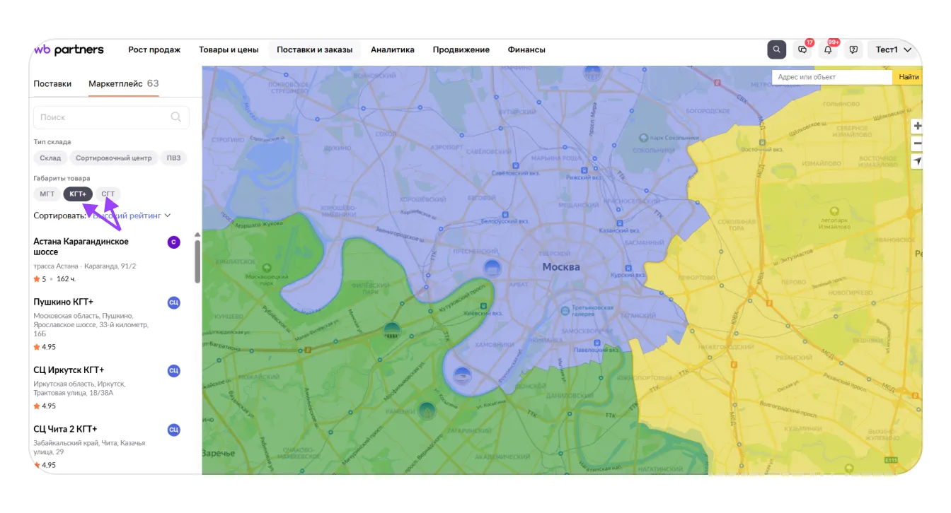Open the Продвижение menu
The height and width of the screenshot is (513, 951).
click(461, 49)
